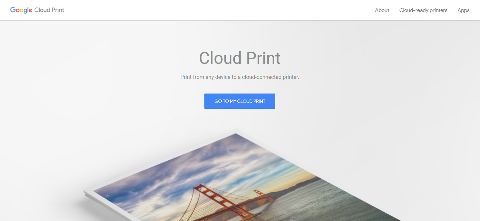480x221 pixels.
Task: Click the 'Print from any device' tagline
Action: click(x=240, y=77)
